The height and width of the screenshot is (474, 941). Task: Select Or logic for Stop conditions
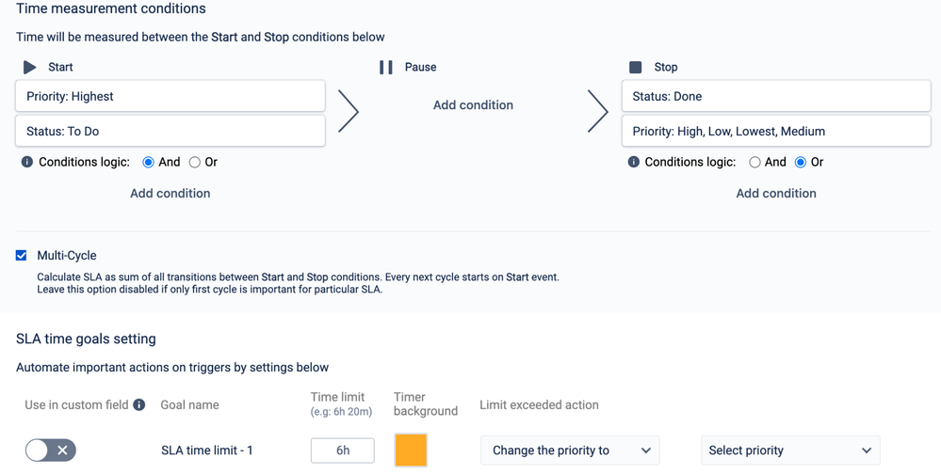pyautogui.click(x=801, y=163)
